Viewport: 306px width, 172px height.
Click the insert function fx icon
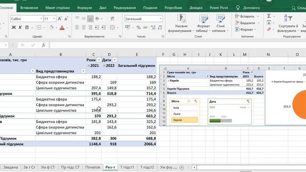(x=44, y=45)
